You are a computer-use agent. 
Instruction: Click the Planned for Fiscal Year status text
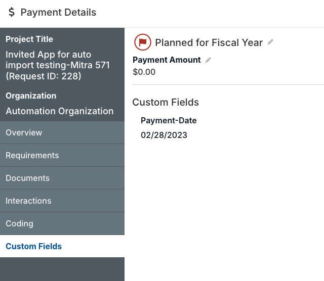209,42
